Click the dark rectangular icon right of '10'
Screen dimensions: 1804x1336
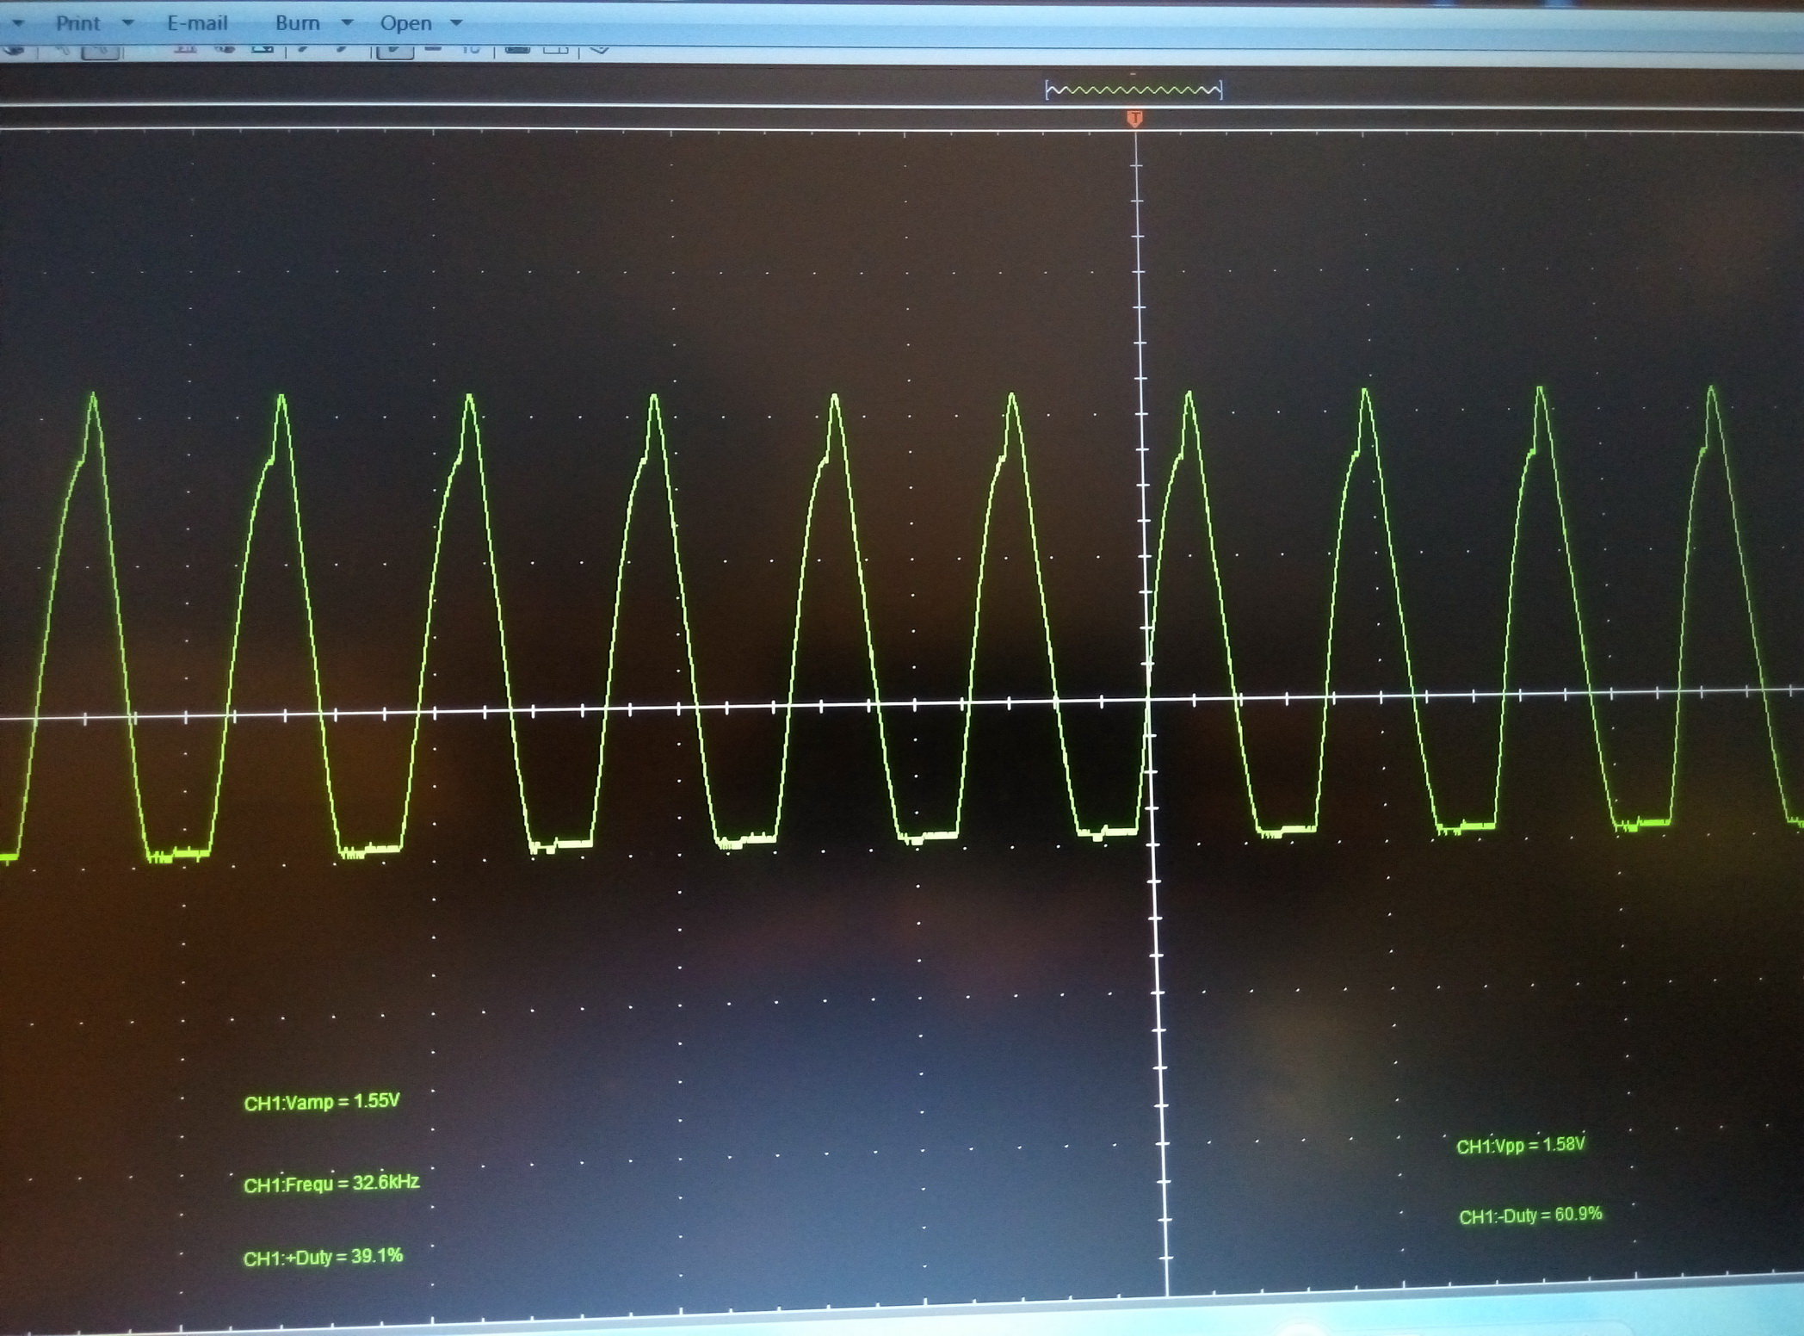click(517, 50)
